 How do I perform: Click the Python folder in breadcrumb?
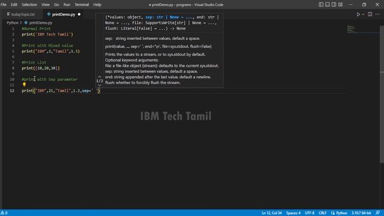tap(13, 23)
